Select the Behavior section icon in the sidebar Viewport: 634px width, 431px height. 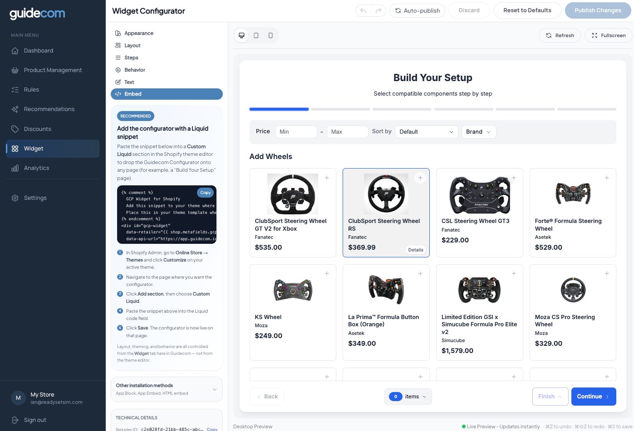coord(119,70)
